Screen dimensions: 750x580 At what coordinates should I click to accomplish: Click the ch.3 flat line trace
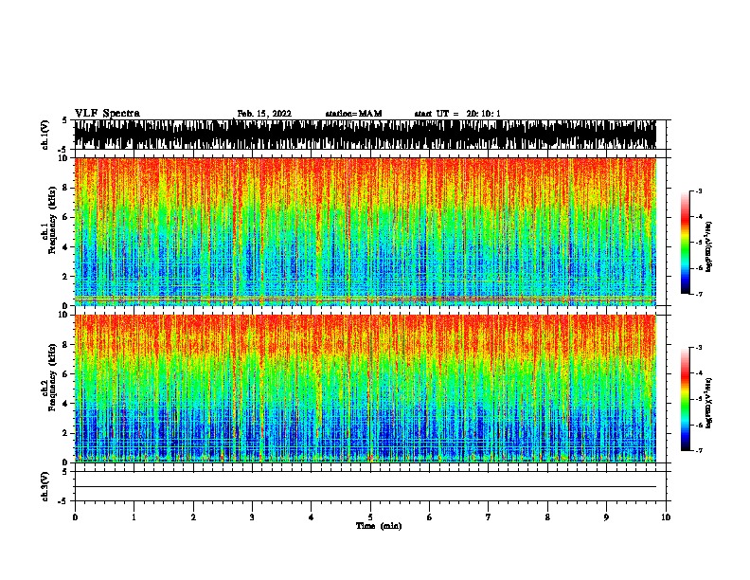[x=366, y=487]
